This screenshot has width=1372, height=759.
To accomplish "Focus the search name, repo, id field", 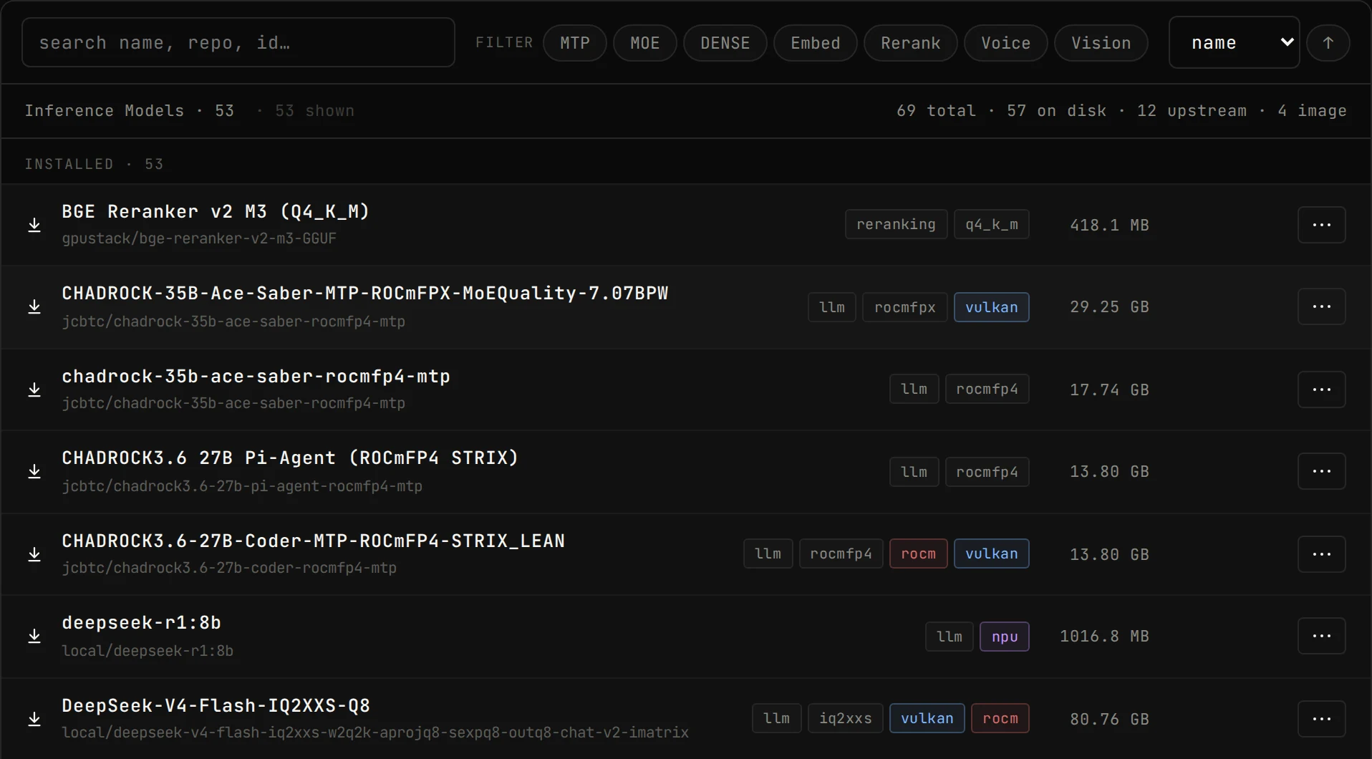I will pyautogui.click(x=238, y=43).
